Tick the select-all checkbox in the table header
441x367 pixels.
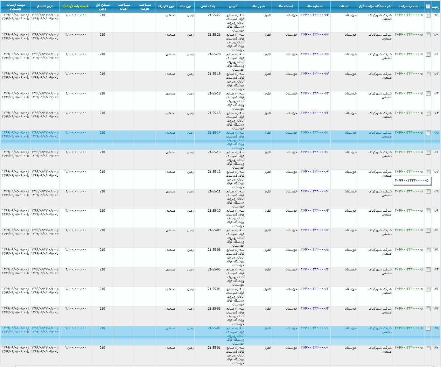[428, 7]
